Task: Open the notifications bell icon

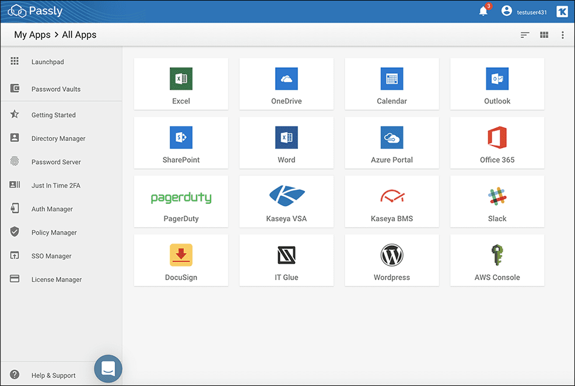Action: pos(483,11)
